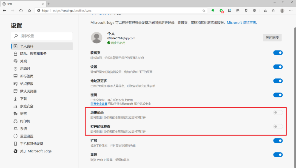Click the 关闭同步 button
296x168 pixels.
tap(272, 38)
